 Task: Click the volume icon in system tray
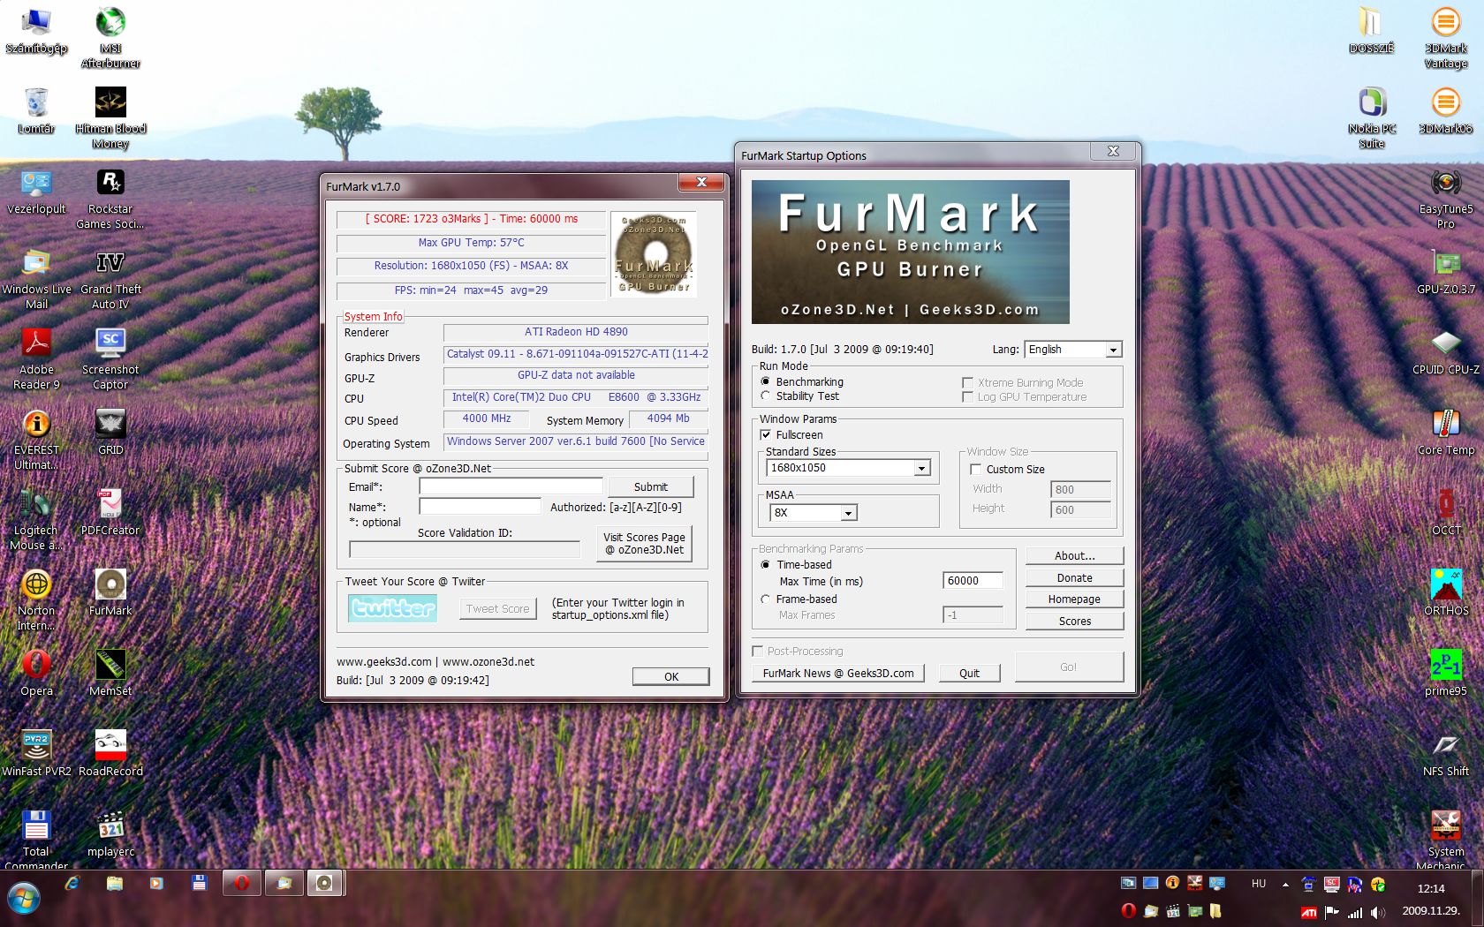click(1378, 912)
